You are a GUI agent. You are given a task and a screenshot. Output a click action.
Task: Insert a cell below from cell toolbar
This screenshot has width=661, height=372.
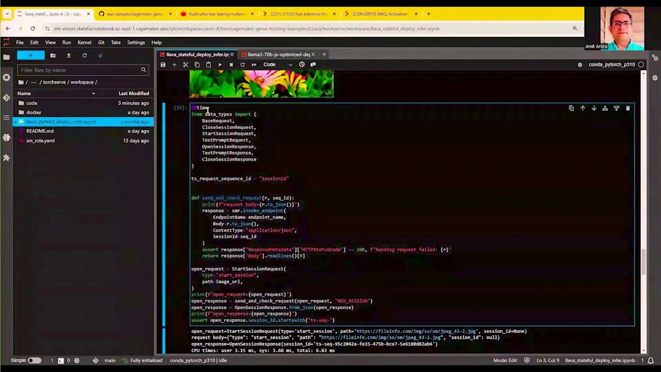(x=616, y=108)
